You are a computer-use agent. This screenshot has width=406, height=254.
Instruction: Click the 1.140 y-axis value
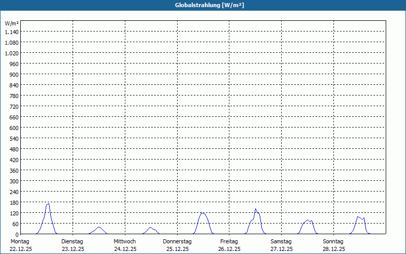(x=12, y=32)
